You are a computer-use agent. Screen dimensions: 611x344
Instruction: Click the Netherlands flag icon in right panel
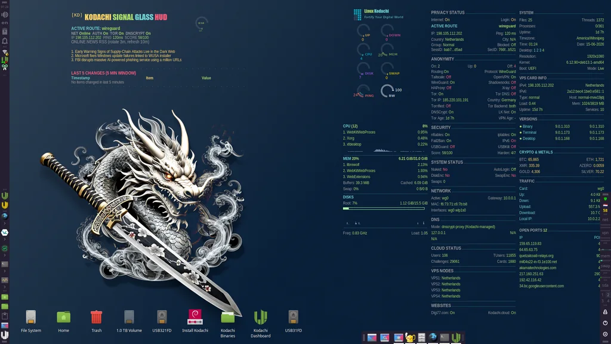(x=606, y=205)
